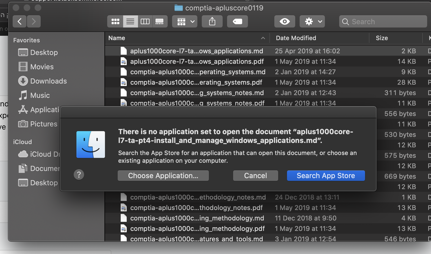
Task: Click the date 2 Jan 2019 at 14:27
Action: (x=305, y=72)
